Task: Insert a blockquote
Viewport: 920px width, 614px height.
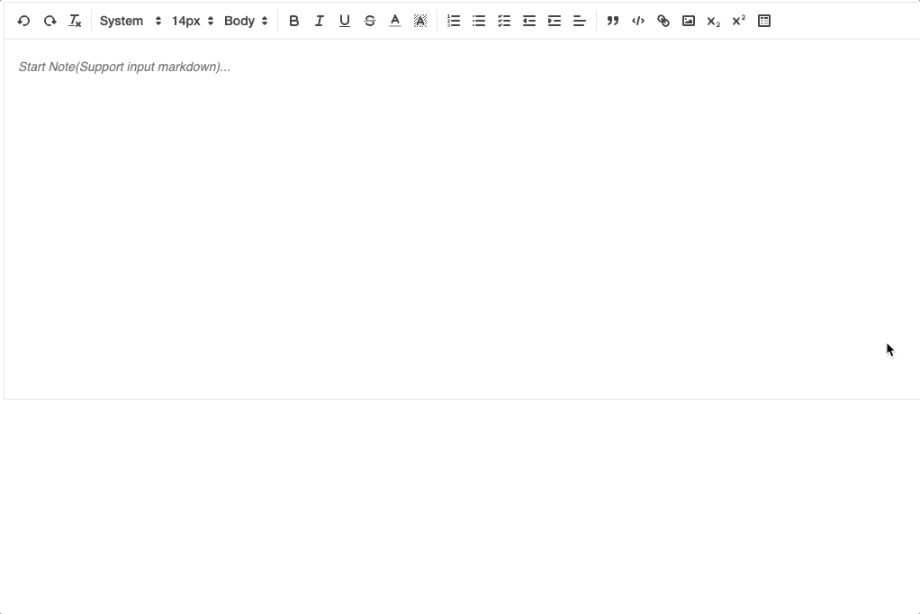Action: coord(613,21)
